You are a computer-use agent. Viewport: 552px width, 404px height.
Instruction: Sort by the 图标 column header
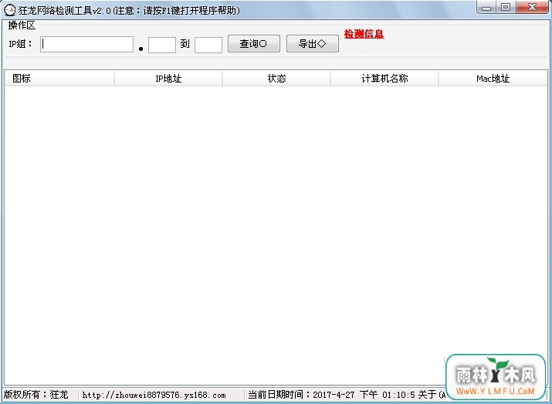click(x=60, y=78)
